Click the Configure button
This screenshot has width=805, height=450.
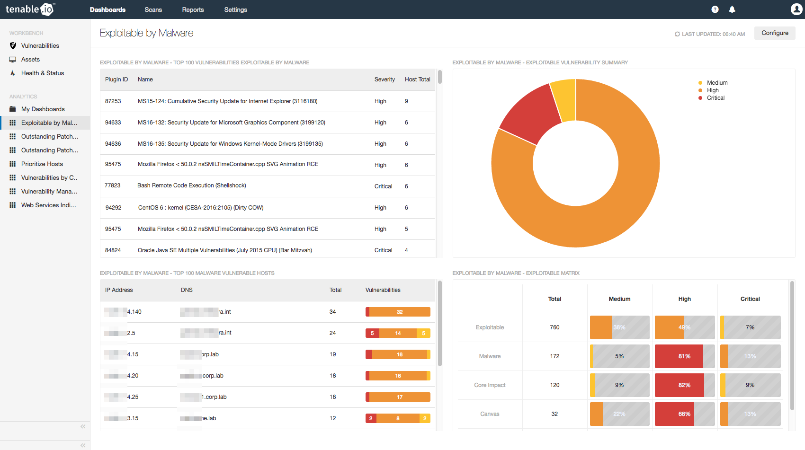pyautogui.click(x=775, y=33)
